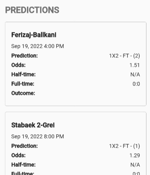The height and width of the screenshot is (175, 150).
Task: Click the Outcome label in first card
Action: pyautogui.click(x=23, y=93)
